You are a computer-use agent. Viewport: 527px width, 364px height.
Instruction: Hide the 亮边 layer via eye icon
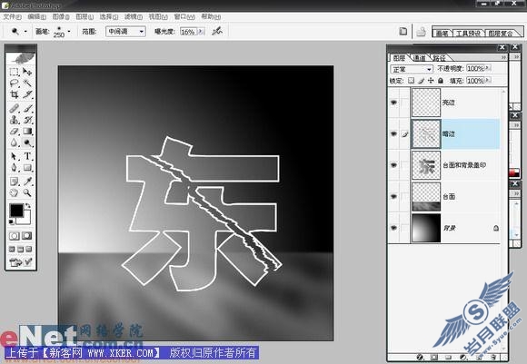pos(393,103)
